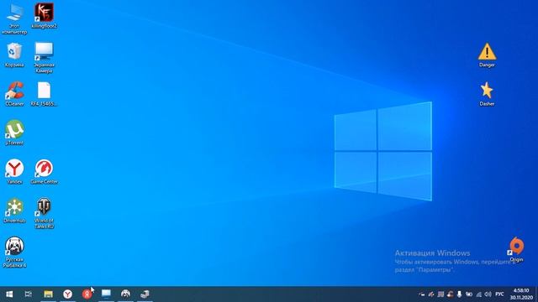The width and height of the screenshot is (538, 302).
Task: Select the Экранная Камера desktop shortcut
Action: tap(44, 58)
